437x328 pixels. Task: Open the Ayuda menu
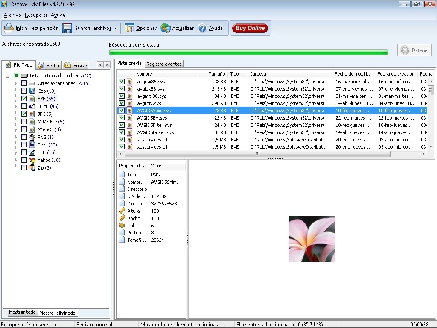[x=58, y=15]
